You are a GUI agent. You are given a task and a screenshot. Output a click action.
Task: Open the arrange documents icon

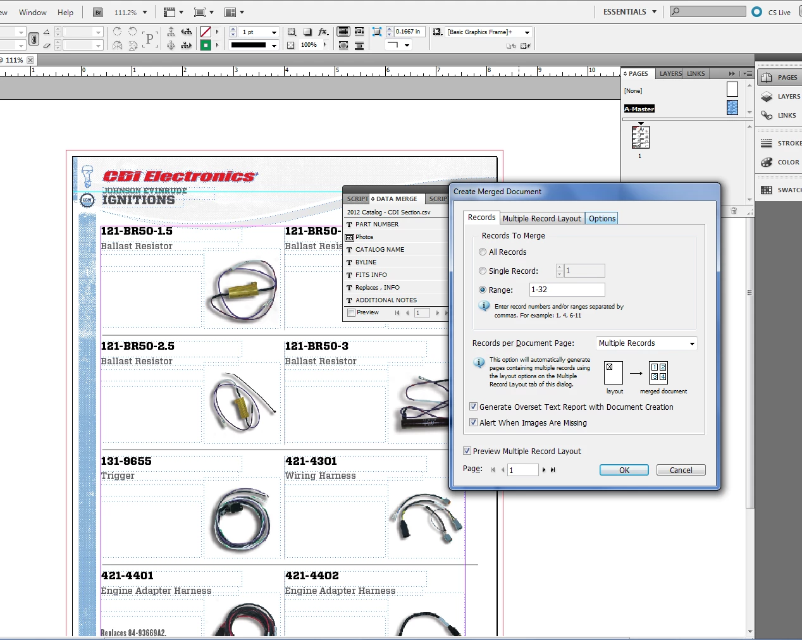[234, 12]
